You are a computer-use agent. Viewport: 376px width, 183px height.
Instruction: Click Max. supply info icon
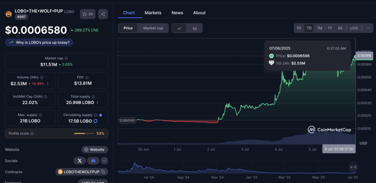pos(40,115)
